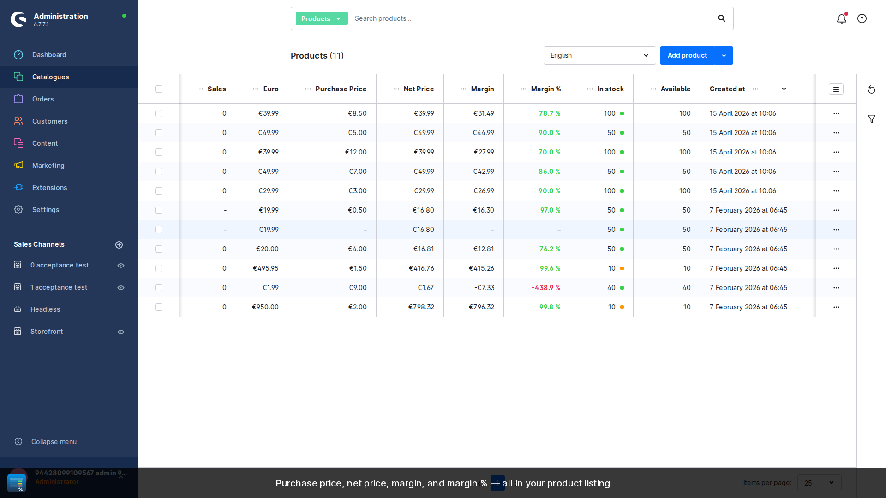Viewport: 886px width, 498px height.
Task: Click the search magnifier icon
Action: (722, 18)
